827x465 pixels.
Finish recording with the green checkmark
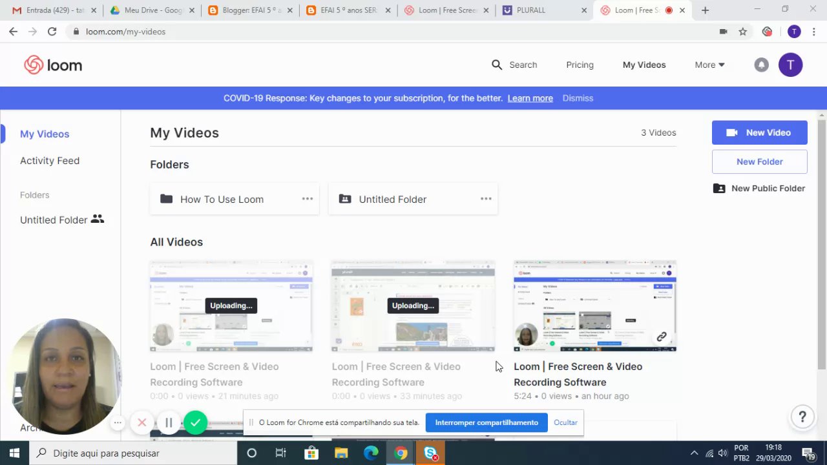(196, 422)
